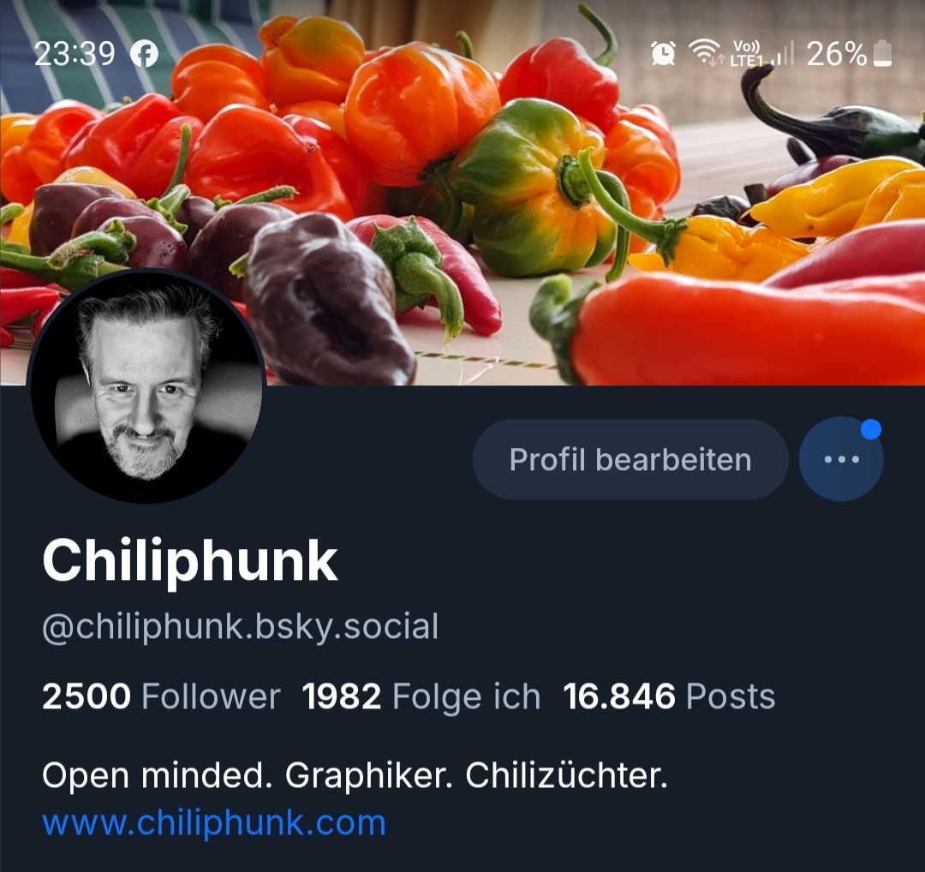Tap the Facebook notification icon in status bar
Viewport: 925px width, 872px height.
click(145, 54)
